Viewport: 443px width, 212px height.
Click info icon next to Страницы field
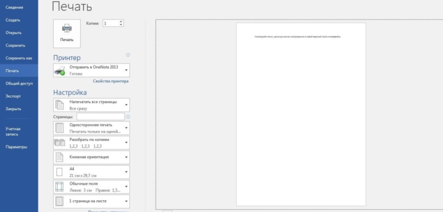pyautogui.click(x=128, y=117)
